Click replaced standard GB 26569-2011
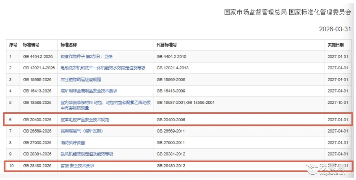Image resolution: width=356 pixels, height=180 pixels. pyautogui.click(x=171, y=131)
